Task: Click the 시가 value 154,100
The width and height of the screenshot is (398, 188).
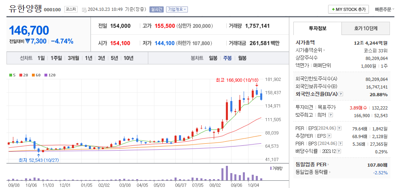Action: (120, 43)
